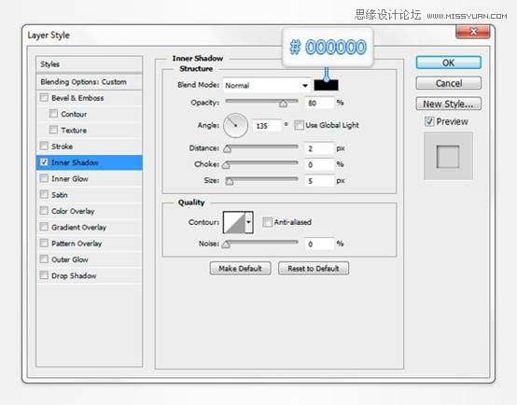Toggle the Anti-aliased checkbox
517x405 pixels.
[x=267, y=222]
